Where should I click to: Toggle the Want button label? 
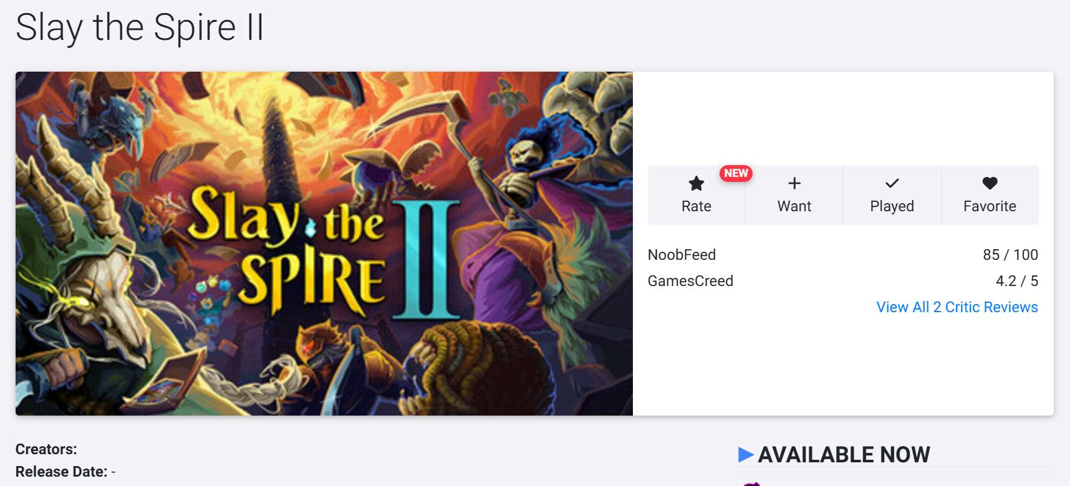794,206
